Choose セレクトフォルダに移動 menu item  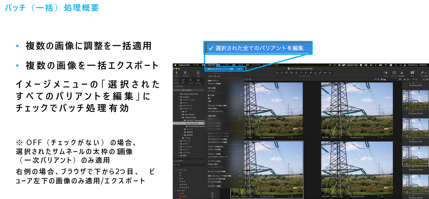(224, 171)
